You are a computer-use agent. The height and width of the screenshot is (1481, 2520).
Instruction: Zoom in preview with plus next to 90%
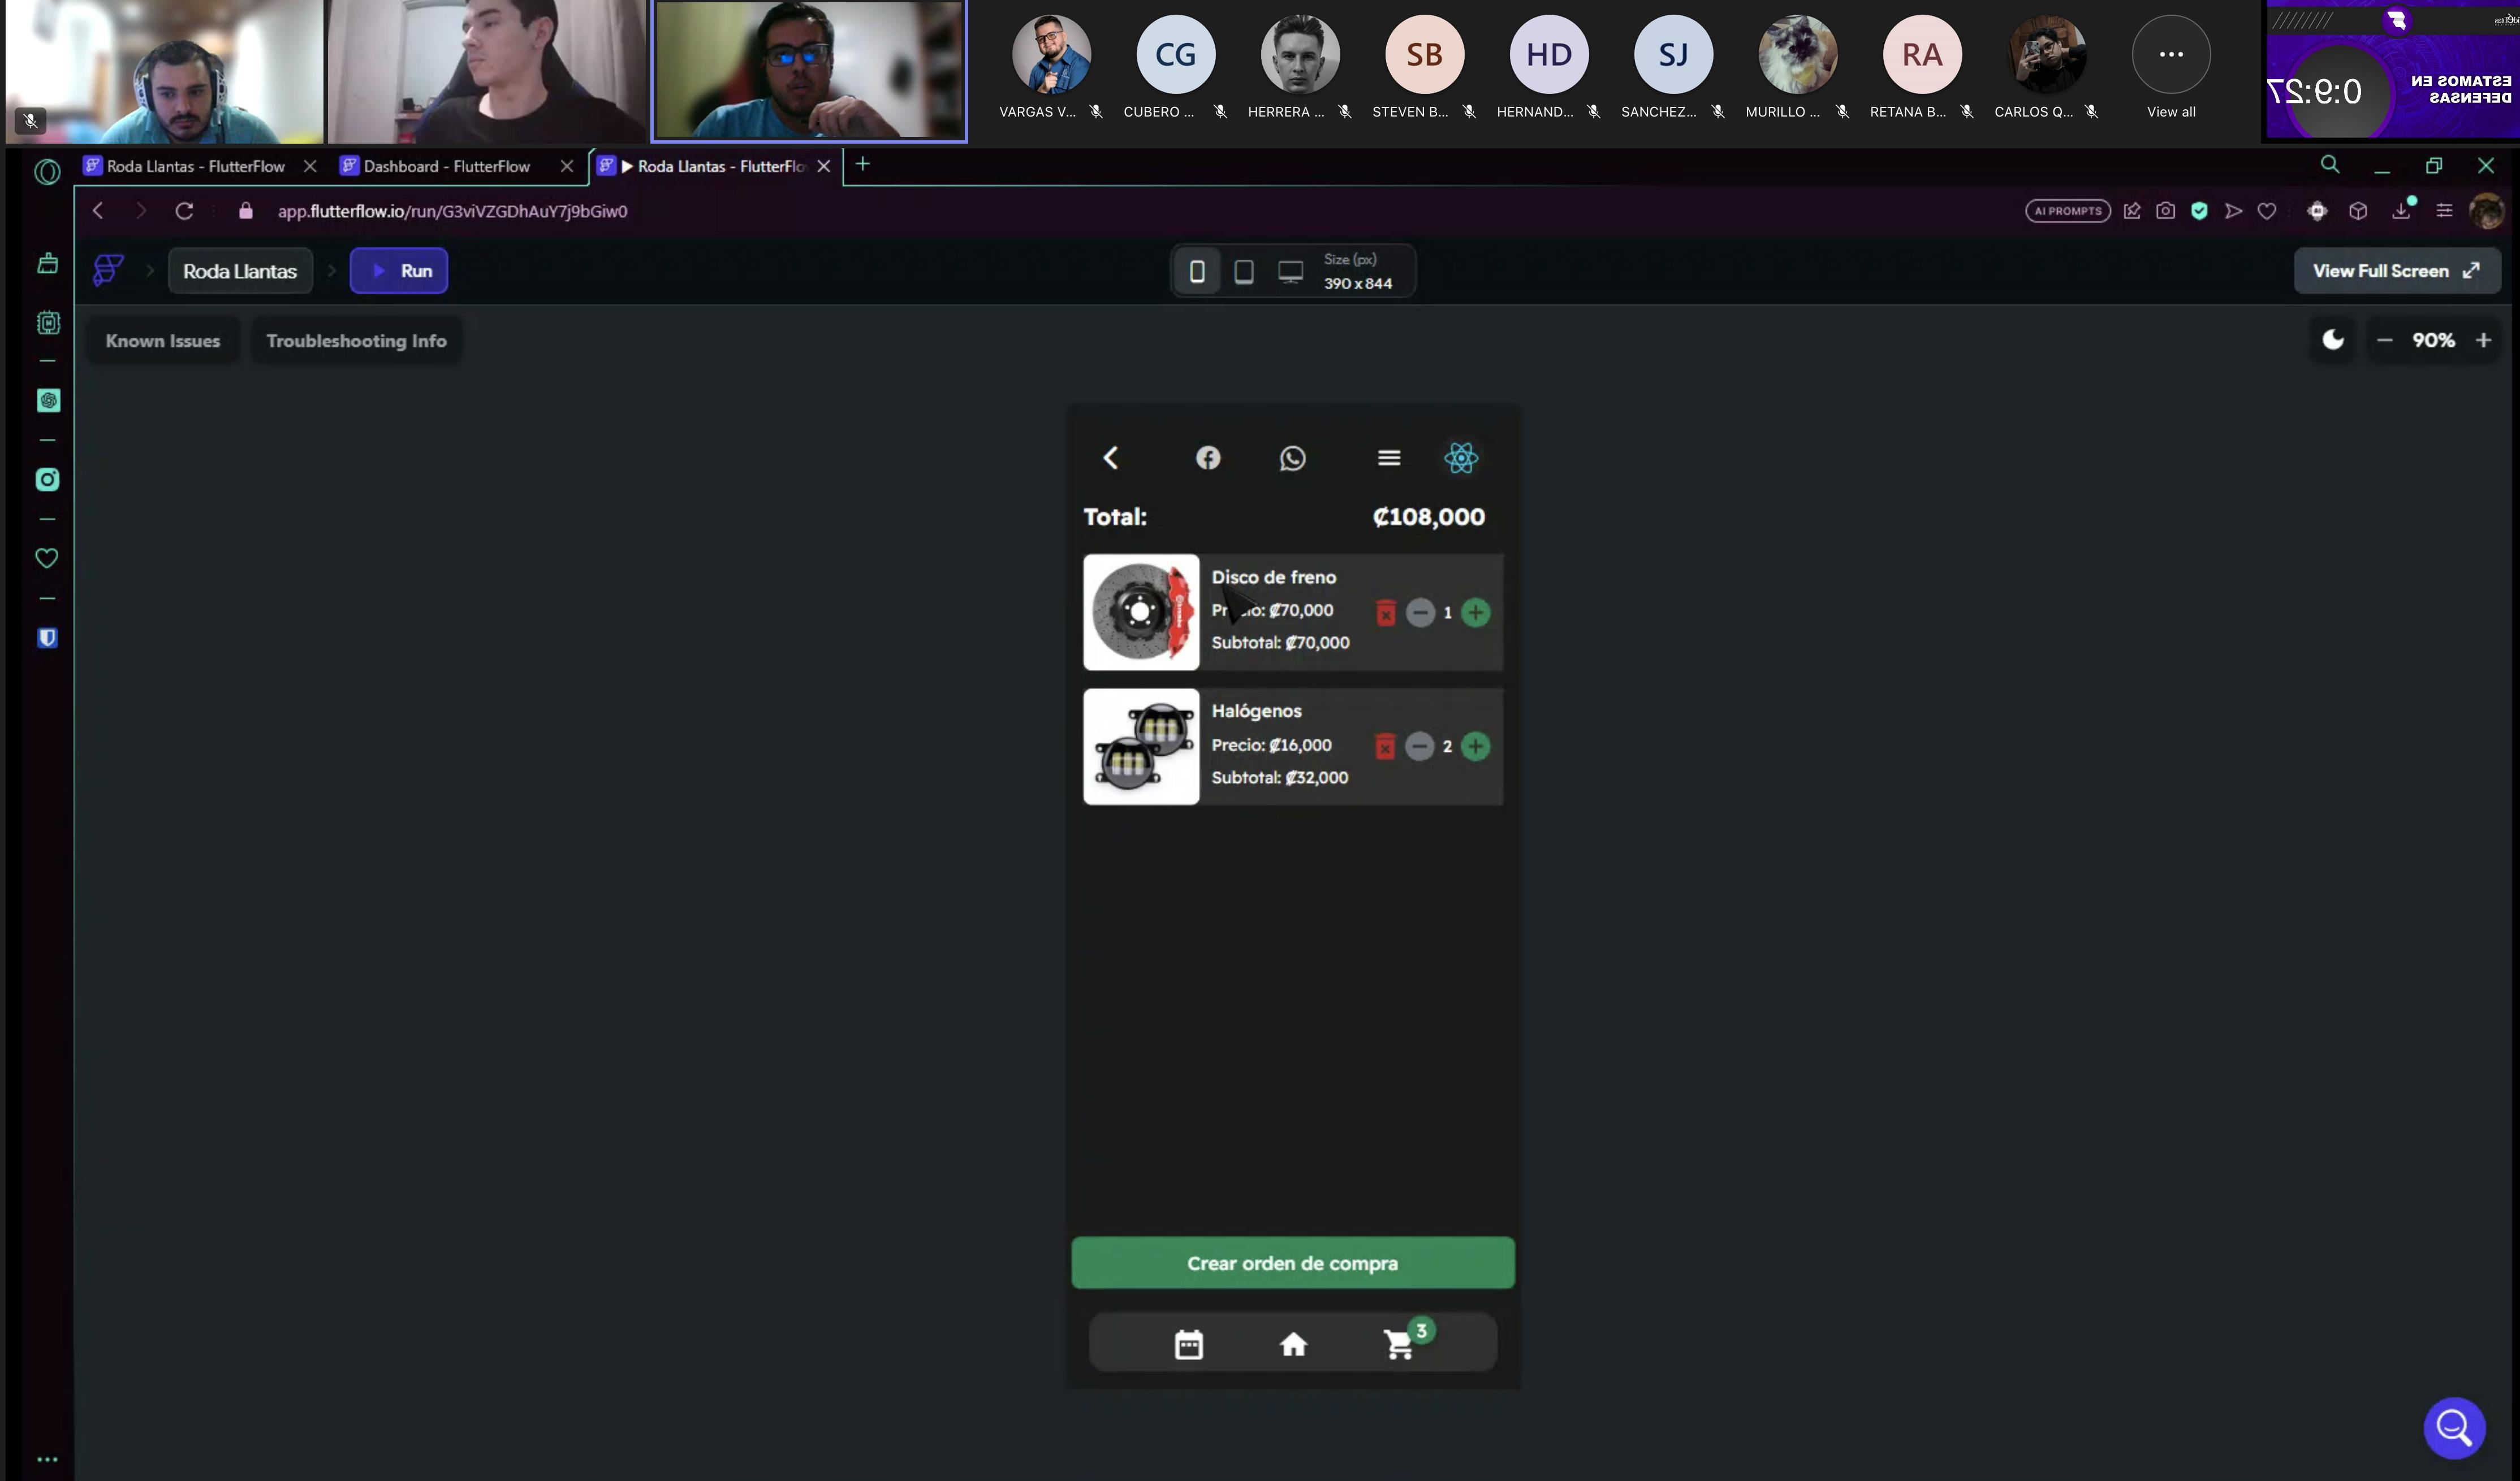click(x=2483, y=340)
